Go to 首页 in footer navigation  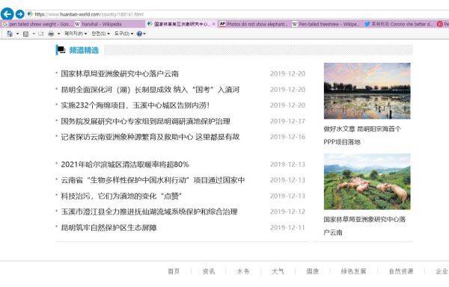click(x=174, y=271)
